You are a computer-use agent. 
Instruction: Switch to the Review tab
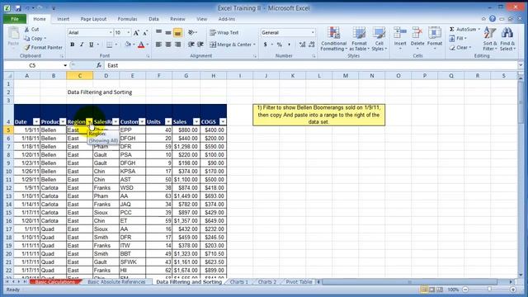tap(177, 19)
